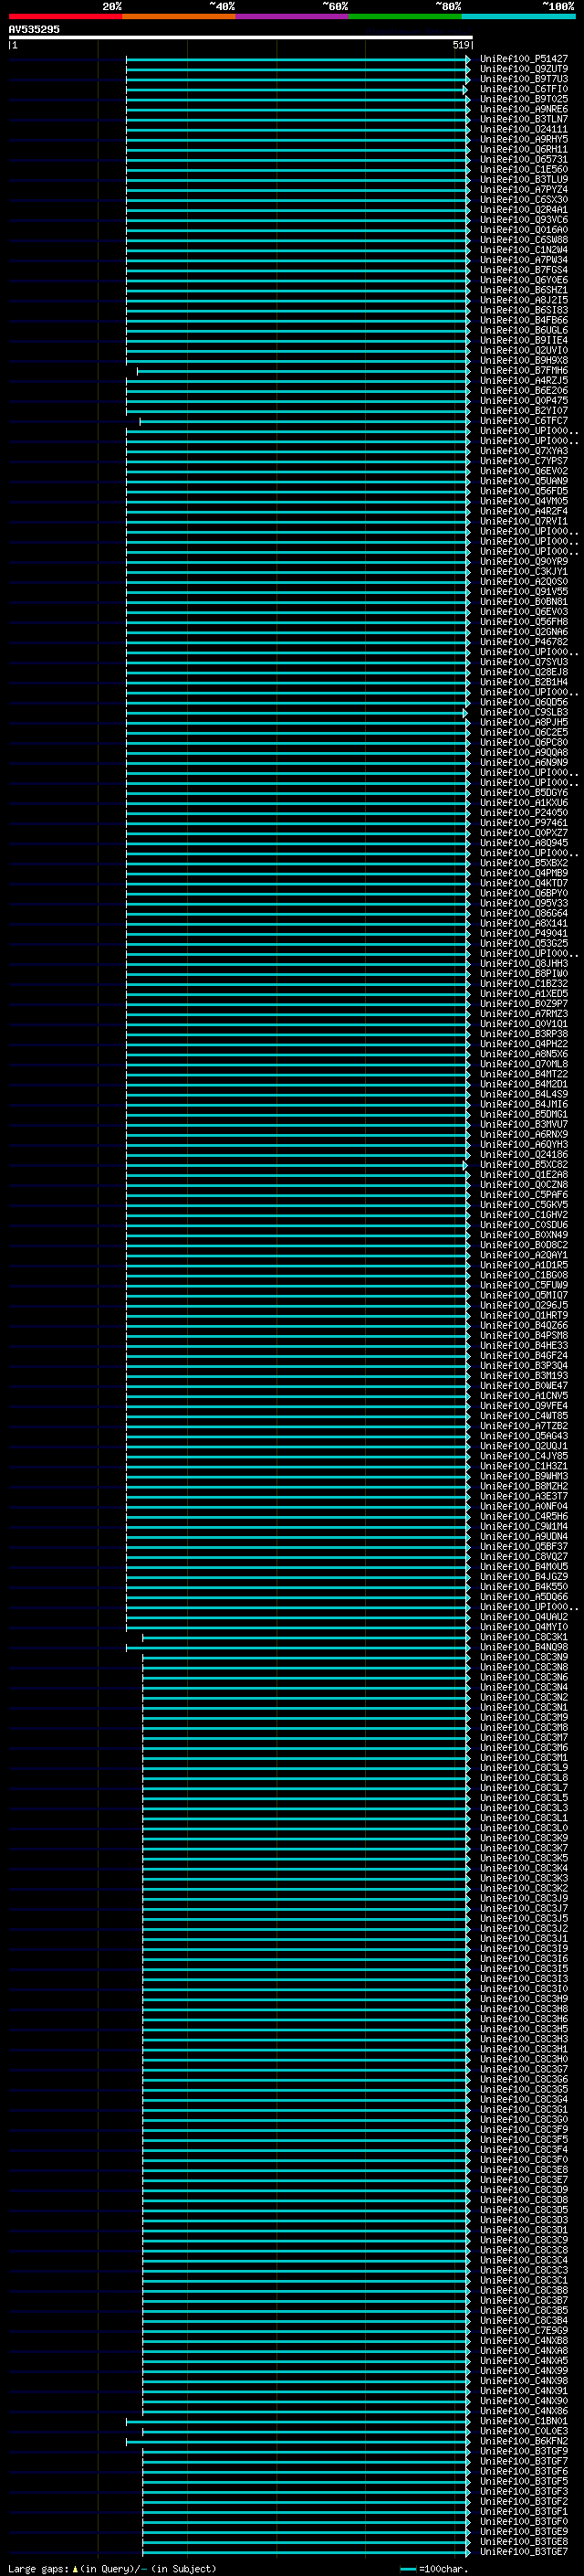Select hit UniRef100_A9NRE6
Viewport: 584px width, 2576px height.
click(x=523, y=109)
